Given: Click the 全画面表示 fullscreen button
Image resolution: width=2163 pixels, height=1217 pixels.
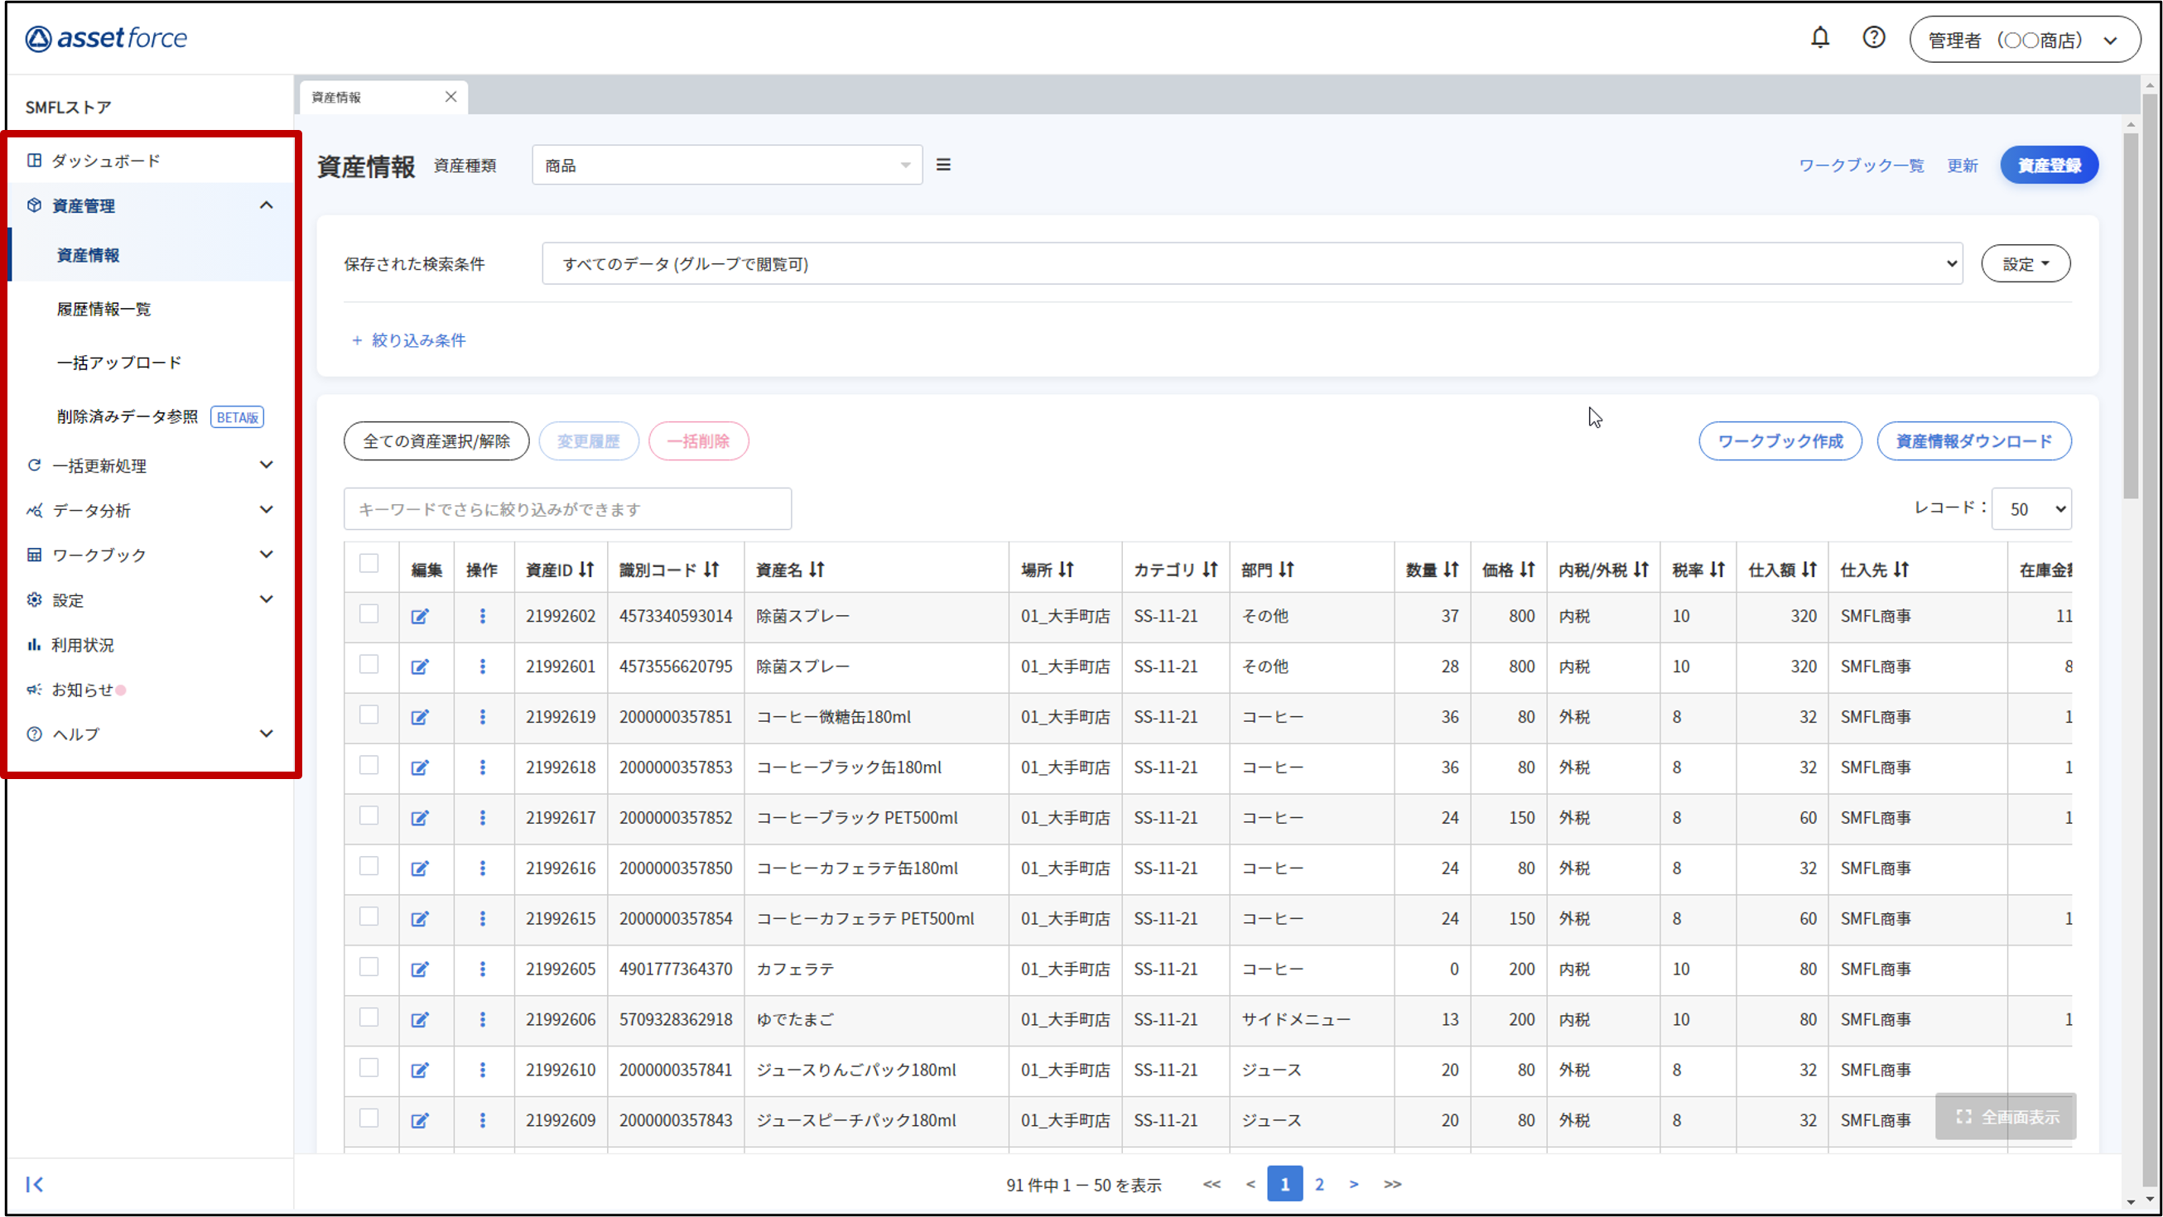Looking at the screenshot, I should [2005, 1116].
